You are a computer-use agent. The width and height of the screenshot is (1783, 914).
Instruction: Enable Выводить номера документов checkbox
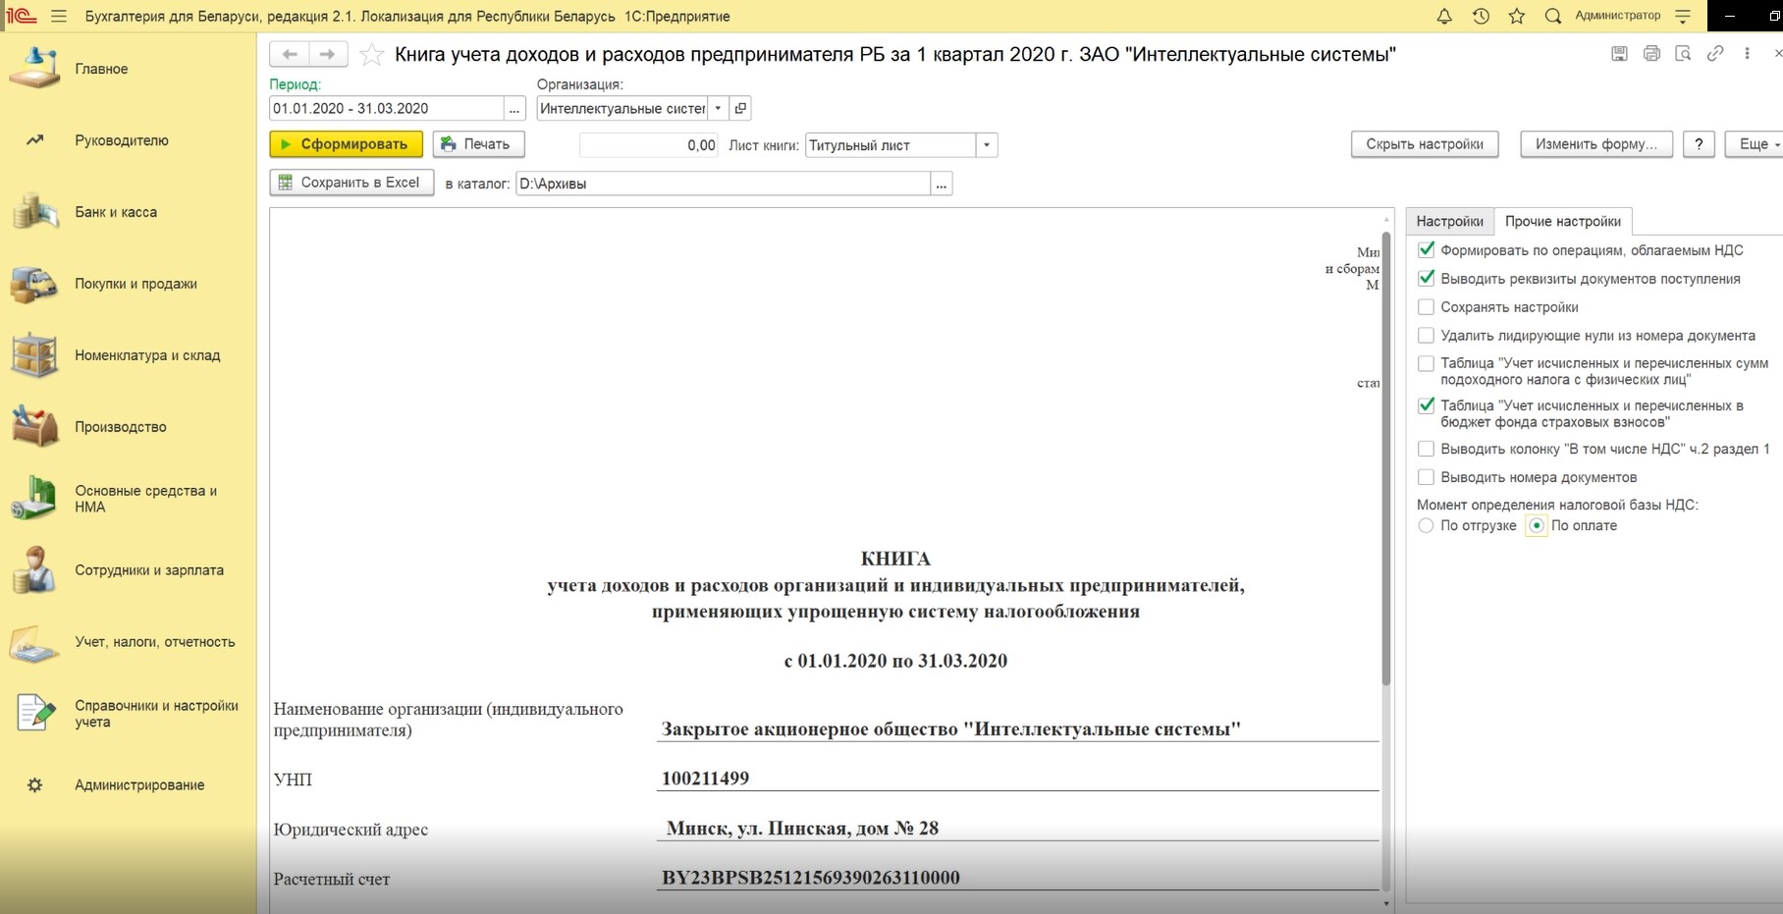coord(1427,477)
